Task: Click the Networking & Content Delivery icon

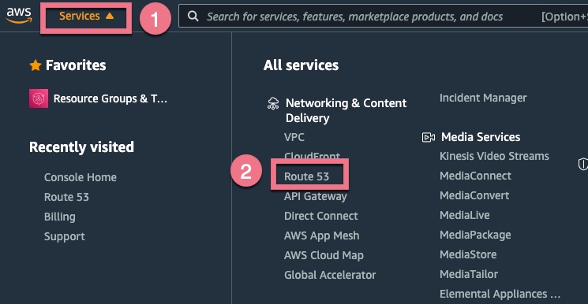Action: pyautogui.click(x=273, y=103)
